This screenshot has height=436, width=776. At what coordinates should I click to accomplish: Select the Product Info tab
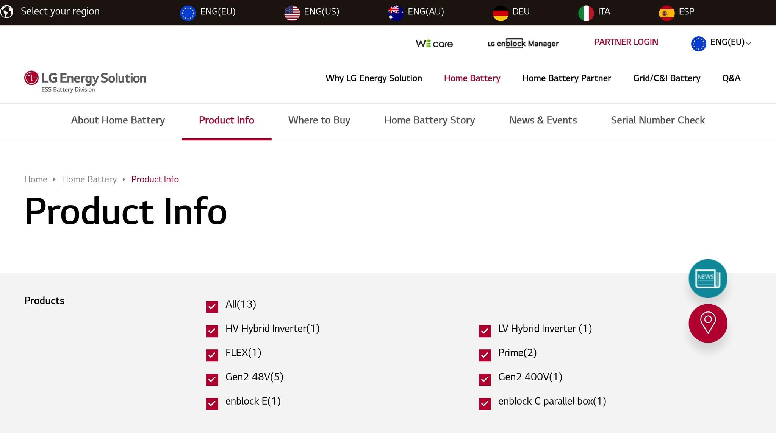point(227,120)
